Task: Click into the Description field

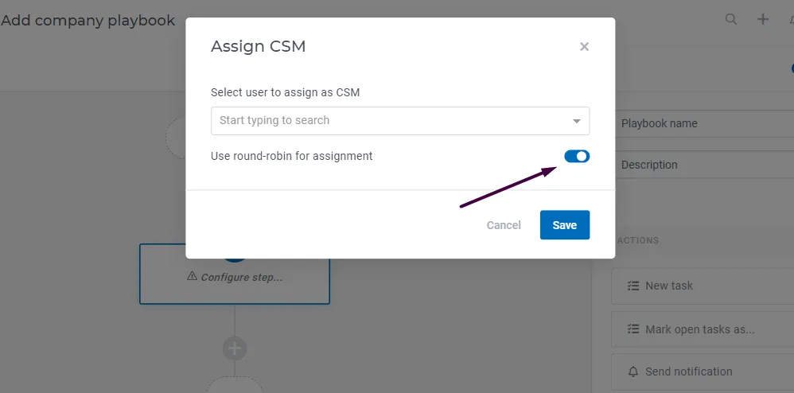Action: [x=705, y=165]
